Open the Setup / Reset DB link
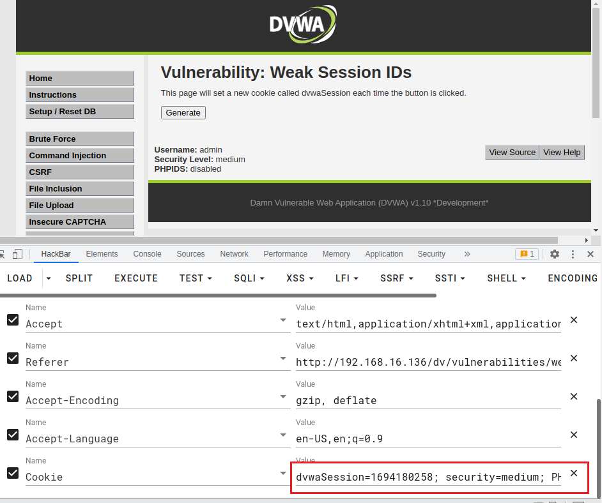This screenshot has width=602, height=503. [x=80, y=111]
